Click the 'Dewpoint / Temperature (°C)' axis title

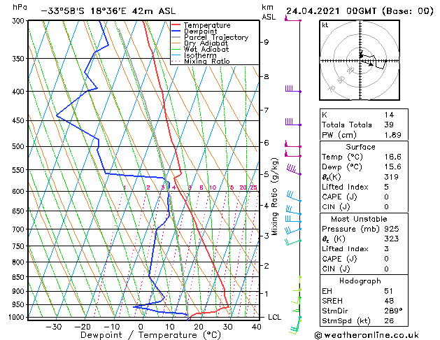pos(150,335)
